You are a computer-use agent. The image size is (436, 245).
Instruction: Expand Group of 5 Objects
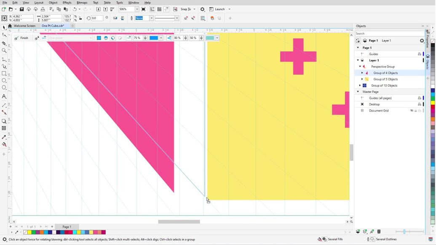[362, 79]
